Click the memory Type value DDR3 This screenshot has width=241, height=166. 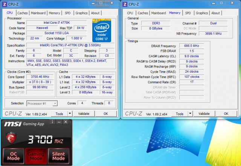[156, 23]
